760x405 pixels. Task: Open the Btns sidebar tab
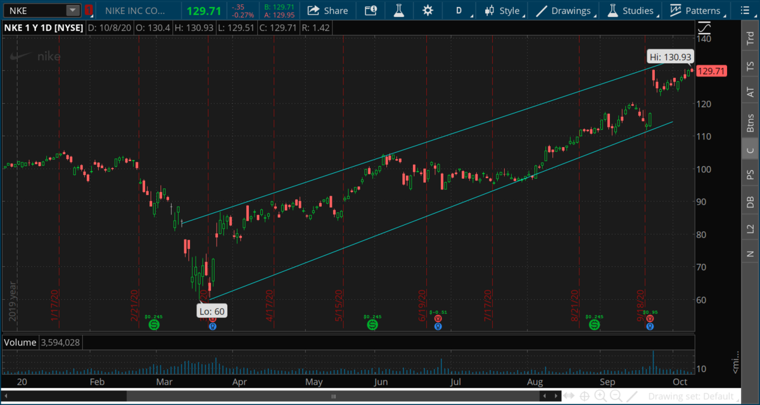click(x=750, y=122)
